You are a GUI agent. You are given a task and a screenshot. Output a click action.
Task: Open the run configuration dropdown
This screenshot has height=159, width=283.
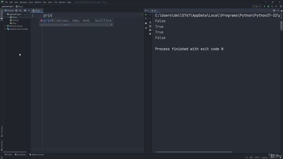[x=257, y=7]
